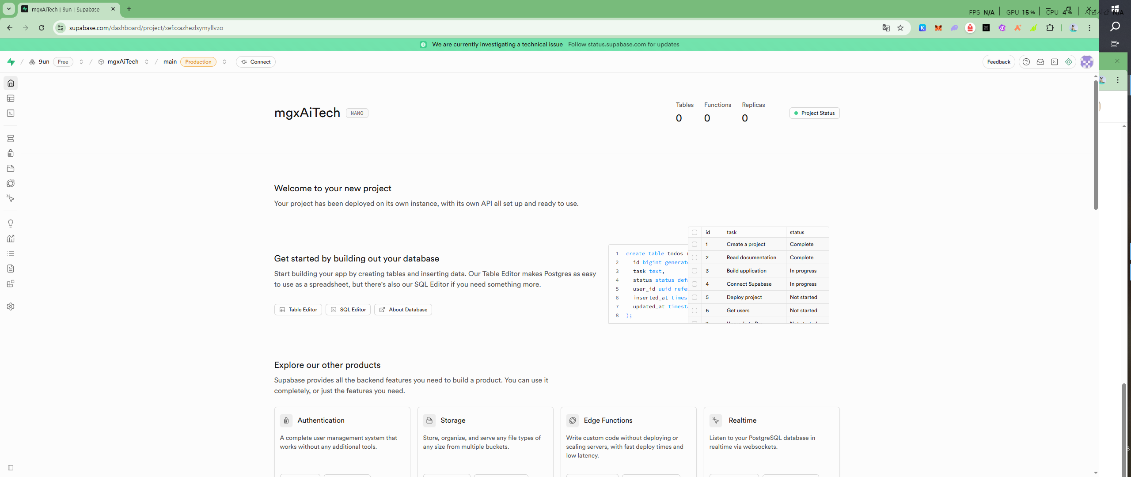Follow the status.supabase.com updates link
This screenshot has width=1131, height=477.
[624, 44]
